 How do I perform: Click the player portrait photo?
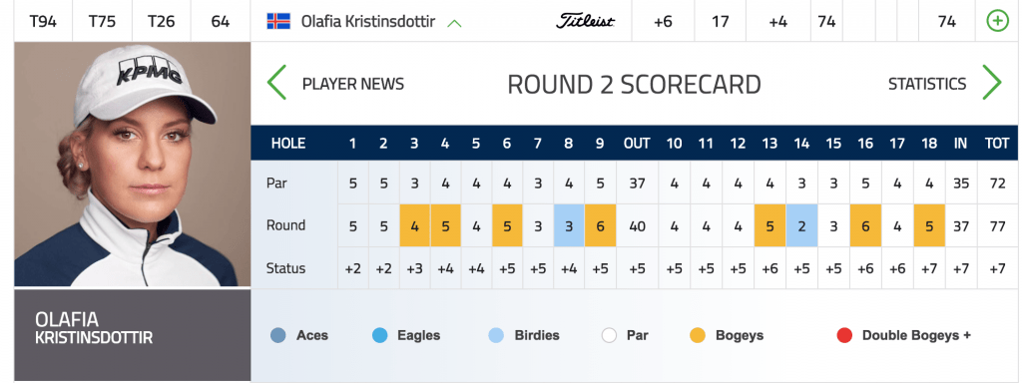point(133,165)
